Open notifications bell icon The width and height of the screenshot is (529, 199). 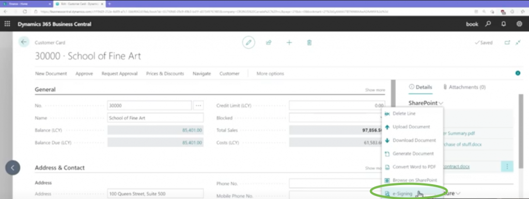pyautogui.click(x=504, y=24)
